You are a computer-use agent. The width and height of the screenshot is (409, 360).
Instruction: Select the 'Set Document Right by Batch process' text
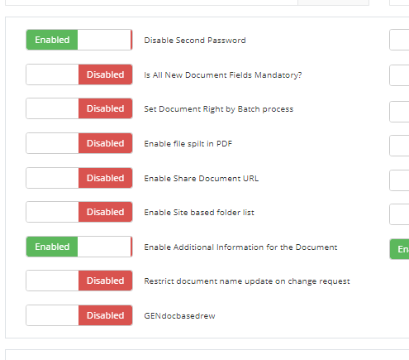click(219, 109)
